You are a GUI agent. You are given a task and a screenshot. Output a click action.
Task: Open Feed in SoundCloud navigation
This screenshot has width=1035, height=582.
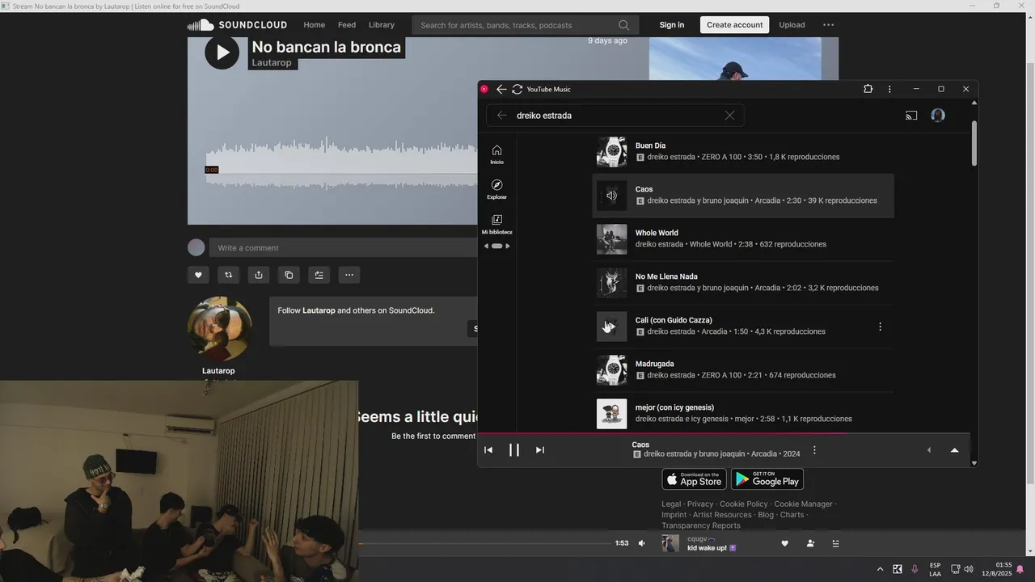click(347, 25)
